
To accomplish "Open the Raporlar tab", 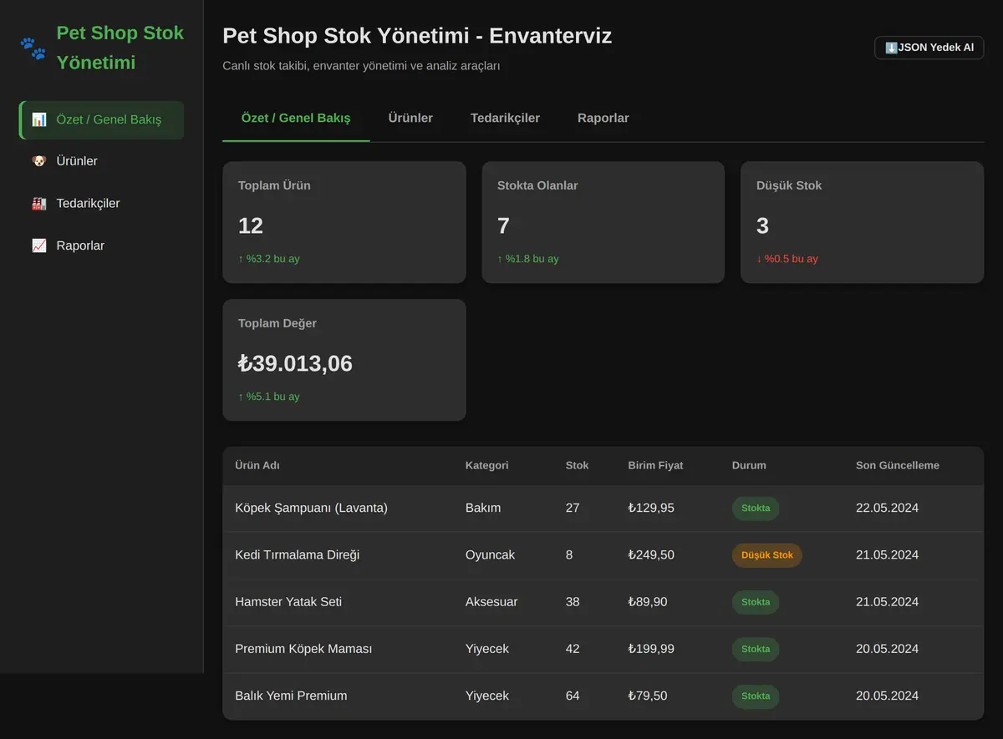I will point(603,118).
